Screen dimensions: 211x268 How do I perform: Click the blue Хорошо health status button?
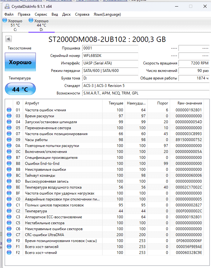pyautogui.click(x=20, y=63)
